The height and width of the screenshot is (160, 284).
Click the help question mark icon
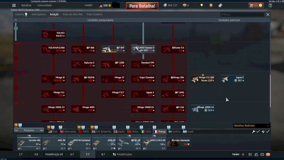(x=270, y=5)
